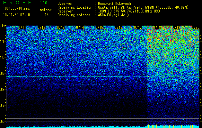Click the 0718 time marker
This screenshot has height=128, width=202.
(x=157, y=28)
